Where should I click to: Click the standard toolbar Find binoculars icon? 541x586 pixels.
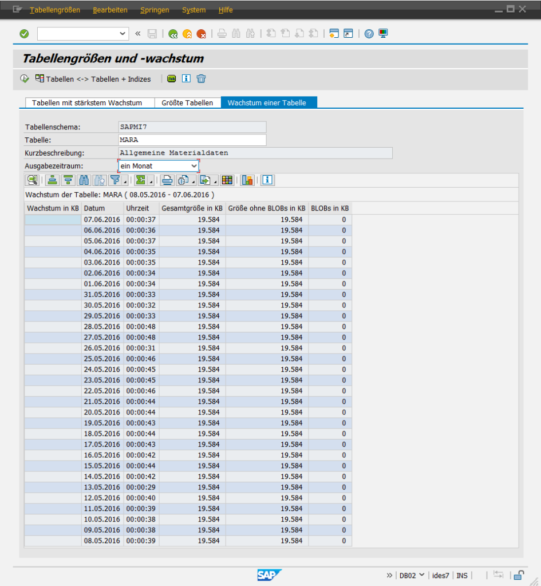[x=236, y=34]
